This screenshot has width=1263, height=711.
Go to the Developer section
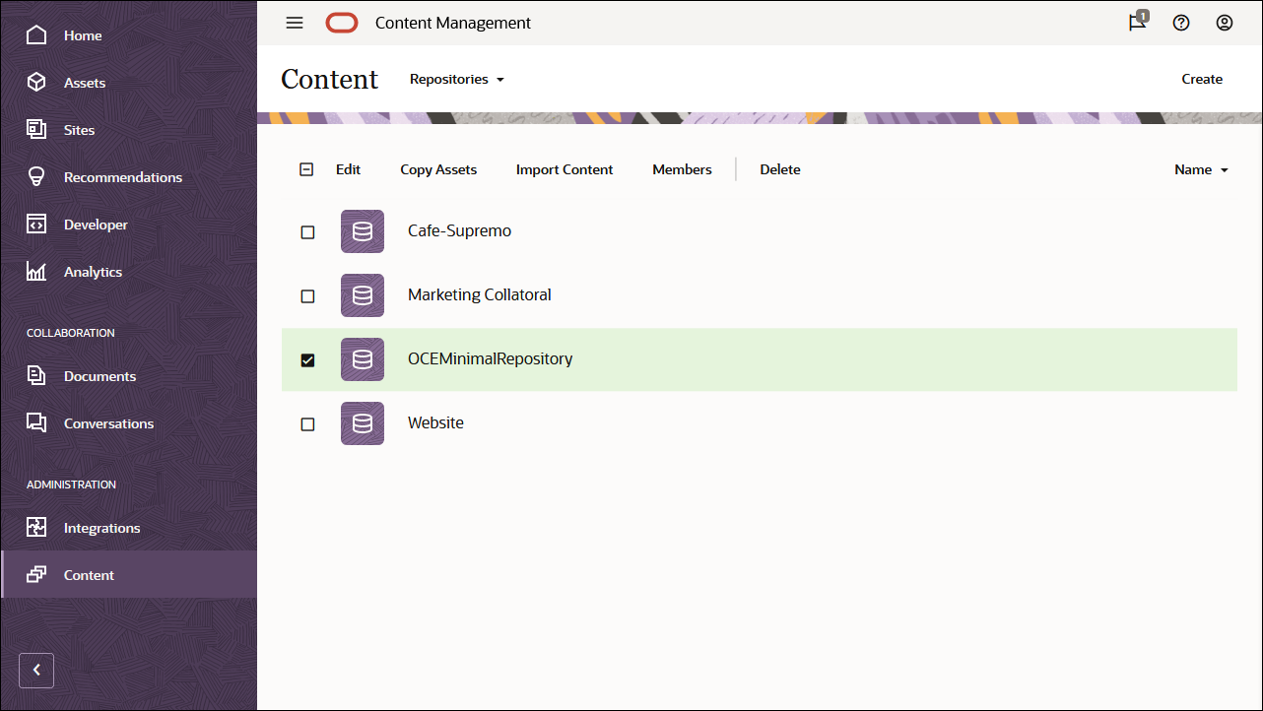[x=96, y=224]
